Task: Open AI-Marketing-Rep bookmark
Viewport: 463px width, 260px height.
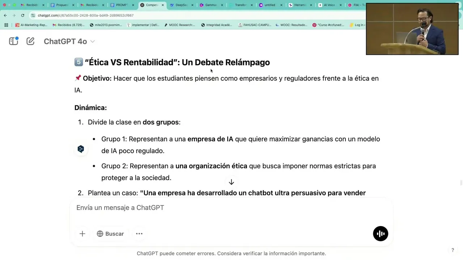Action: 31,25
